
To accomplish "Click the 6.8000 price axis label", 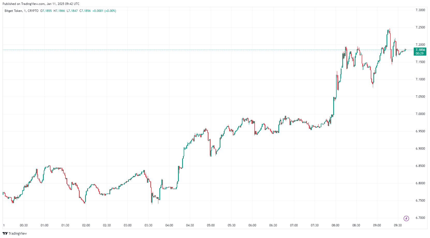I will pos(420,183).
